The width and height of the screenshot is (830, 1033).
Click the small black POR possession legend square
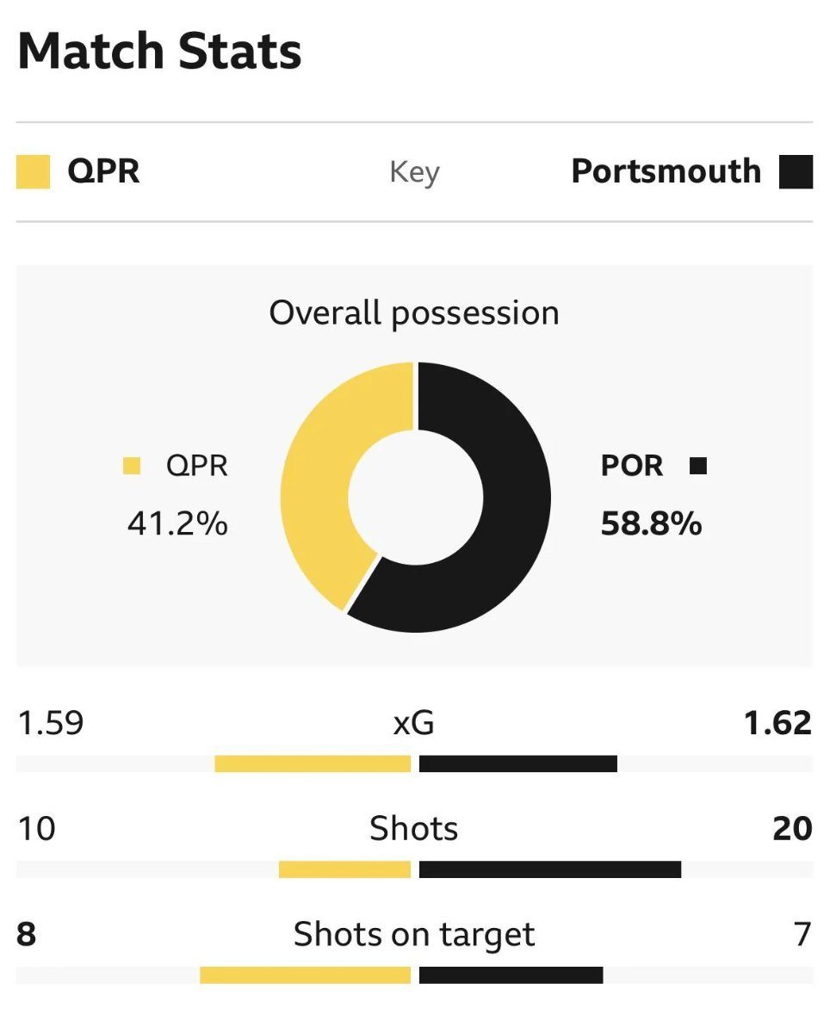[698, 467]
